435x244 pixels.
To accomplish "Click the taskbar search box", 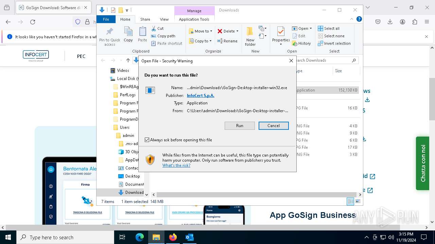I will [65, 237].
